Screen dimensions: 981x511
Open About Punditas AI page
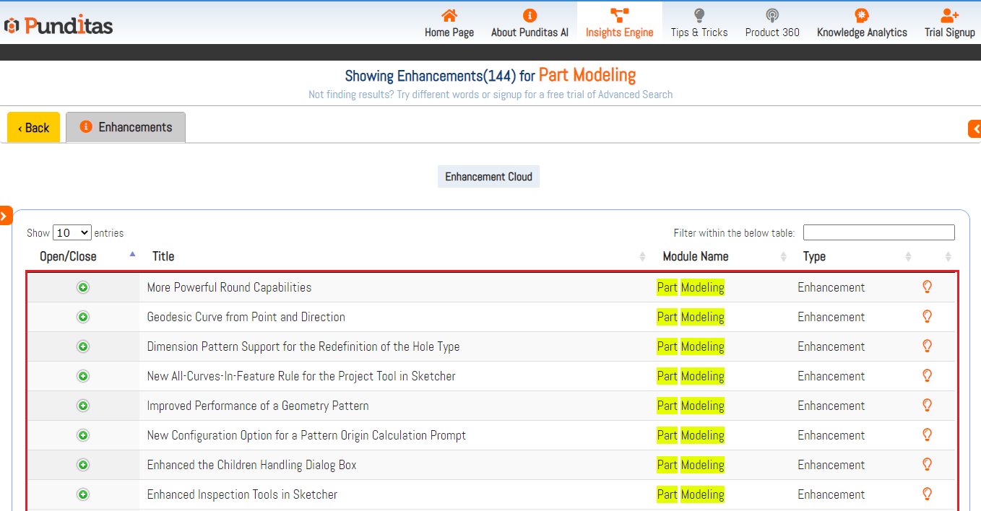530,24
